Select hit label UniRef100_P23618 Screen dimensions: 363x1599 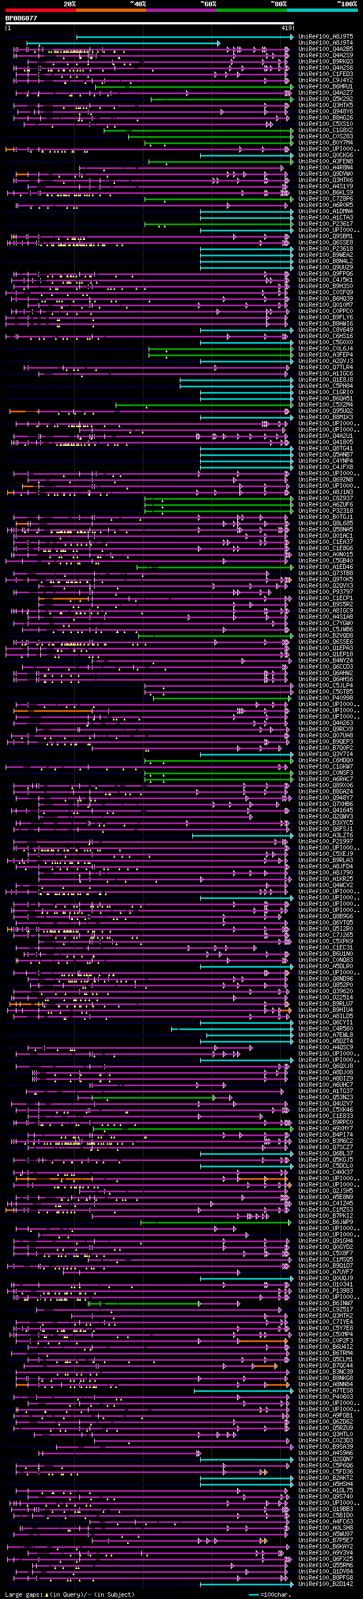(326, 249)
